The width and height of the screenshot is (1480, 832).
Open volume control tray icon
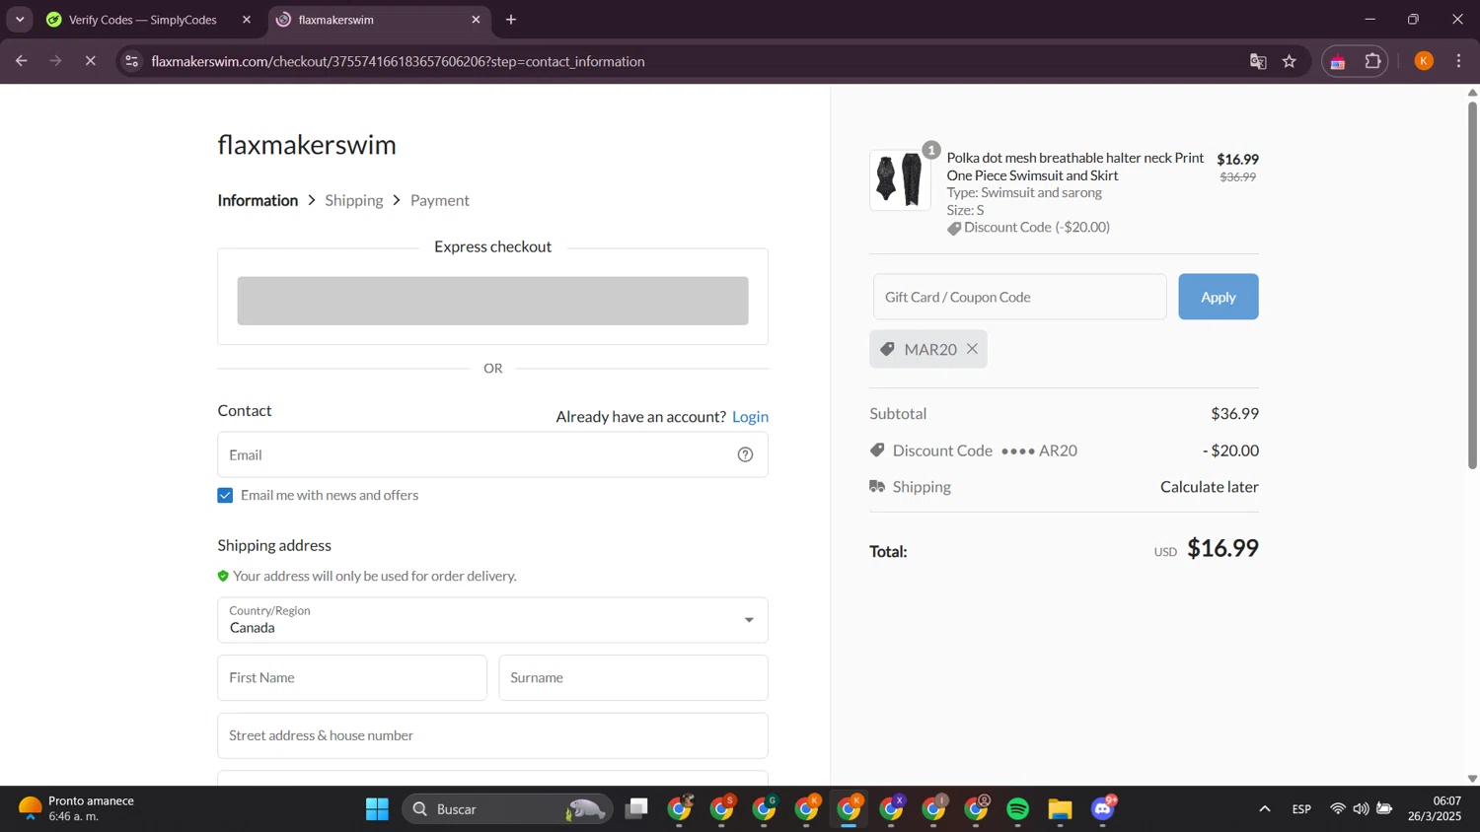pos(1361,809)
